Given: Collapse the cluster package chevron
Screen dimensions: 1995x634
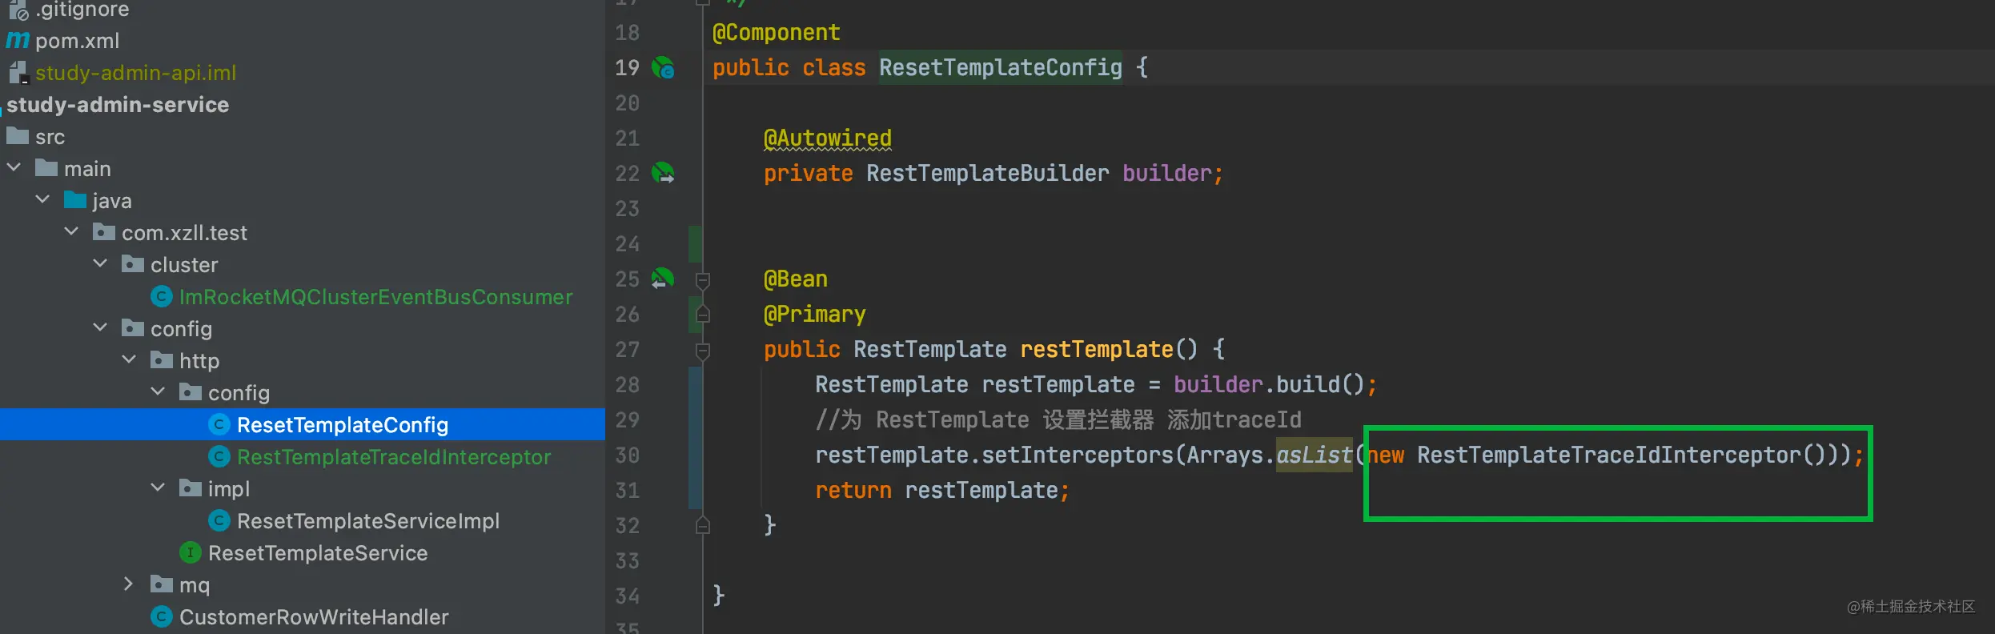Looking at the screenshot, I should pos(100,264).
